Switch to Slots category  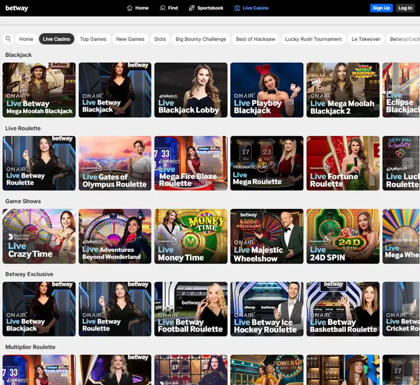tap(160, 39)
